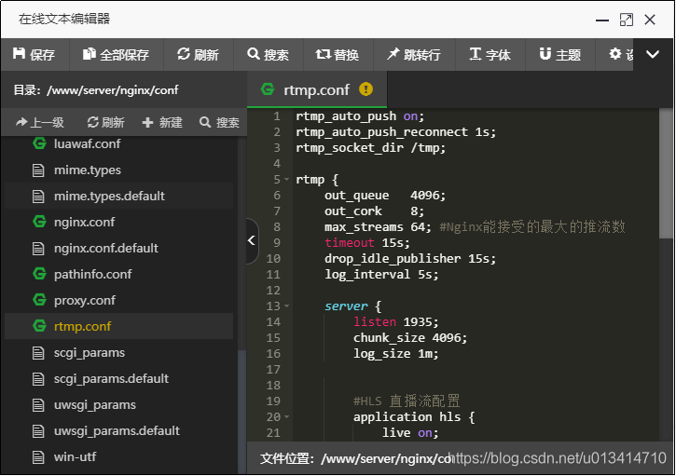
Task: Click the file list scrollbar
Action: [x=241, y=410]
